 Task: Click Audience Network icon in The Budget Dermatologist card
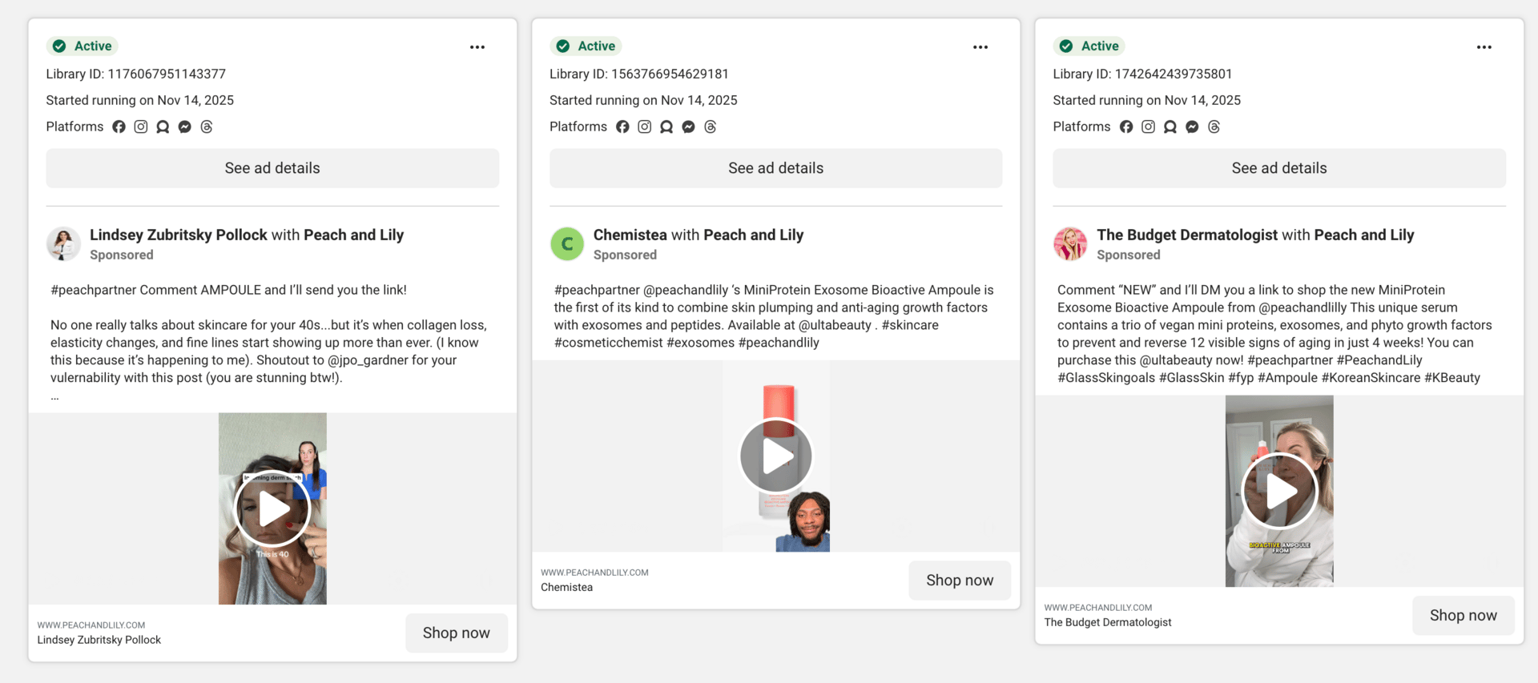click(1170, 127)
